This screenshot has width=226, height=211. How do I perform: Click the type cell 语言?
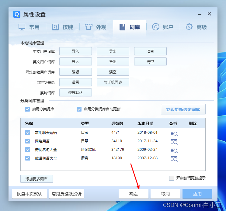click(85, 158)
